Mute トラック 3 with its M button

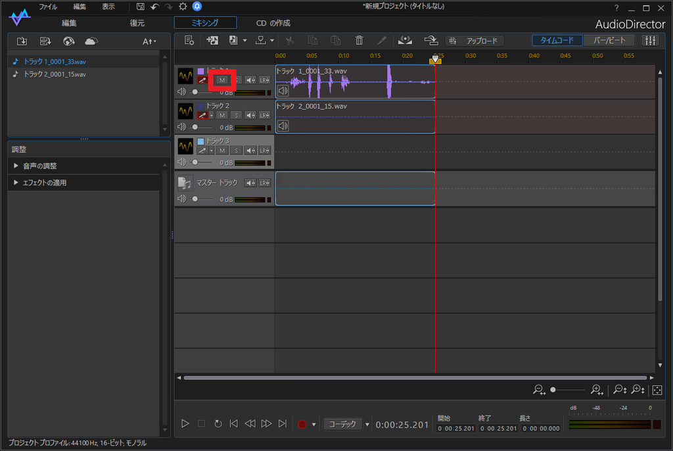[222, 151]
